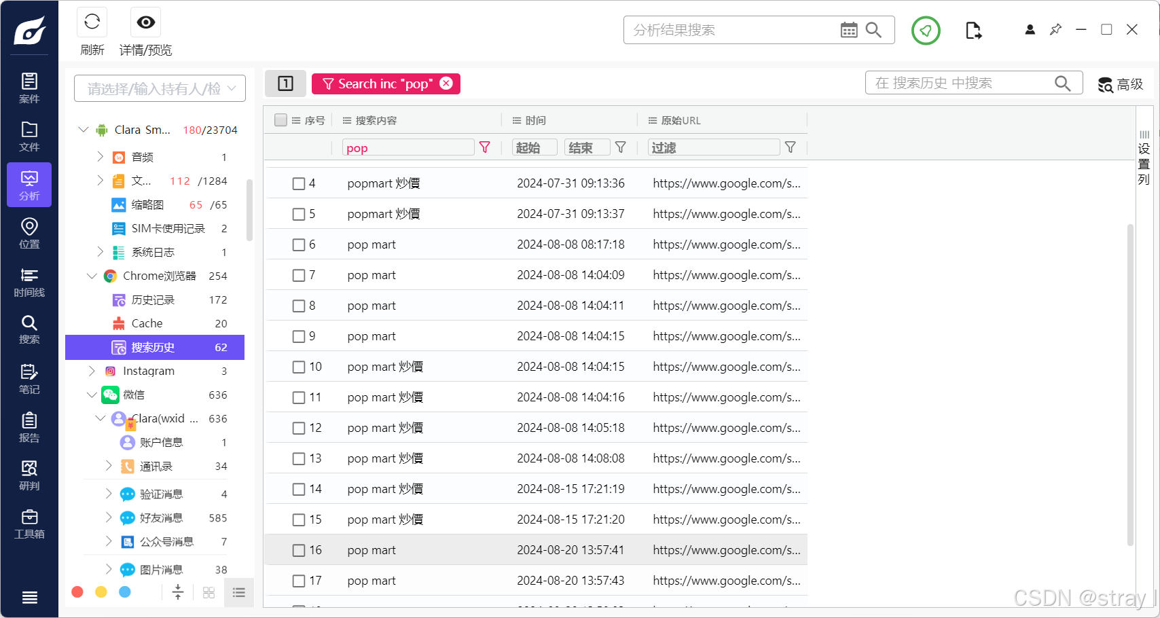This screenshot has height=618, width=1160.
Task: Open the 请选择/输入持有人 dropdown
Action: pyautogui.click(x=160, y=88)
